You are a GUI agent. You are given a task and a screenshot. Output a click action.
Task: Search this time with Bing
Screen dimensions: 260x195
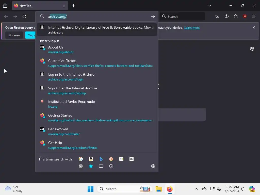tap(101, 159)
